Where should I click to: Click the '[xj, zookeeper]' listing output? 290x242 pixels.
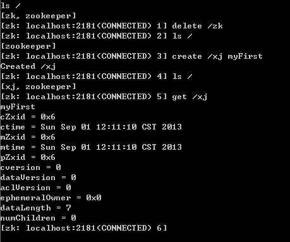39,87
